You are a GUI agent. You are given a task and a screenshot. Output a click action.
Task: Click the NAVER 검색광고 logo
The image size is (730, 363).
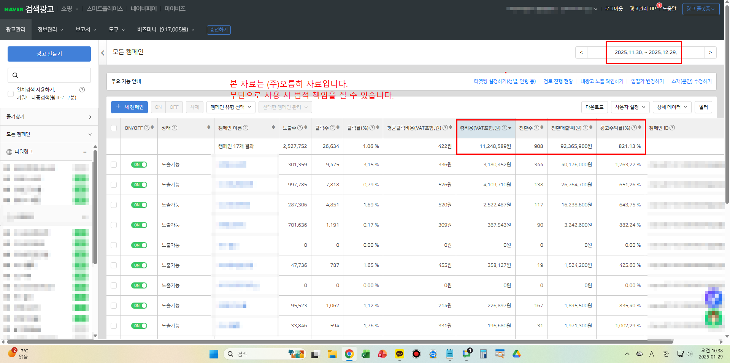pos(29,9)
